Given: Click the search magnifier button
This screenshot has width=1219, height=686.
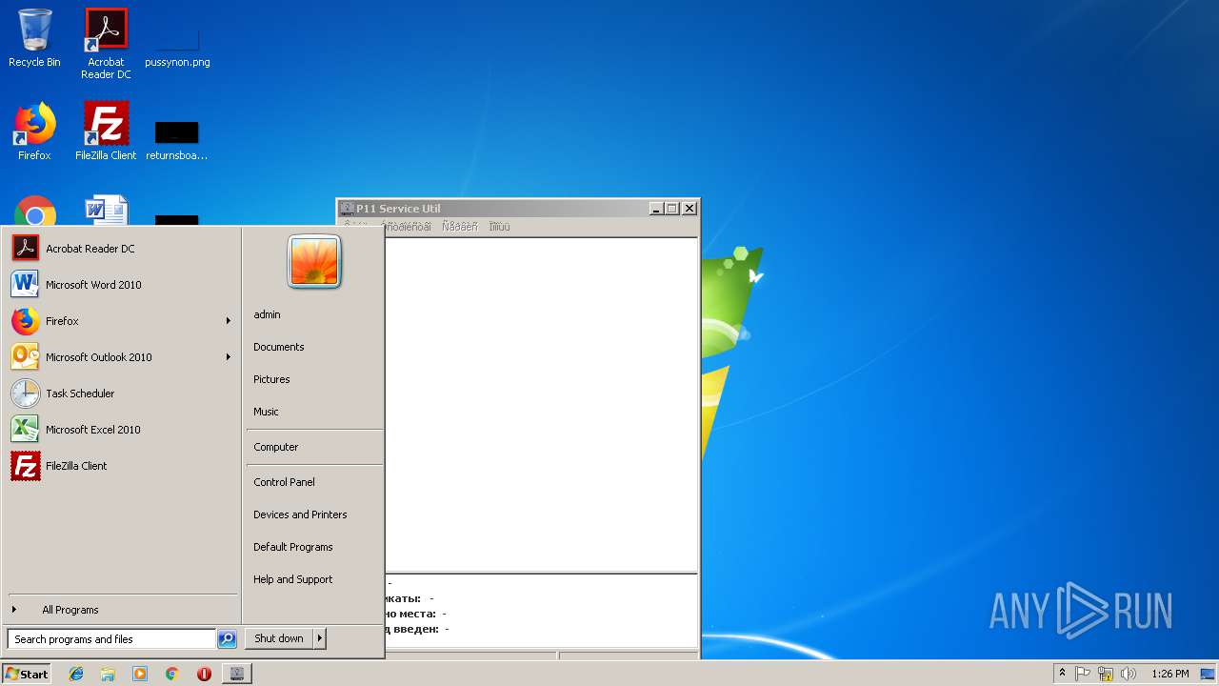Looking at the screenshot, I should point(227,639).
